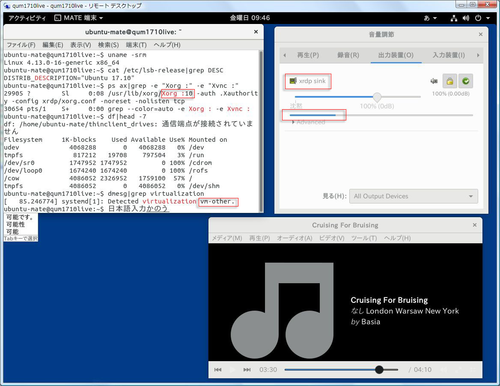Close the terminal window

256,32
